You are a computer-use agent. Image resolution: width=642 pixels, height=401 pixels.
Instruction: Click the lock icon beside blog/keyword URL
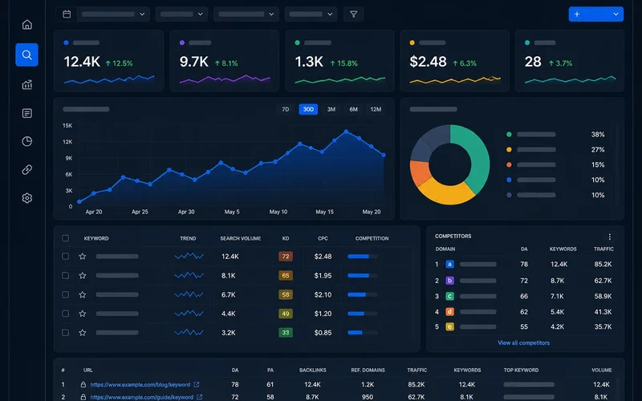point(83,385)
